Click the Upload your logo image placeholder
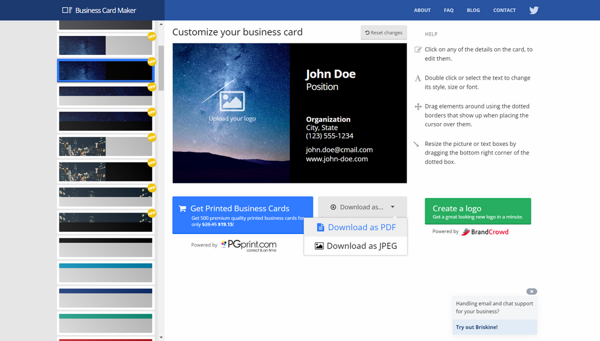Image resolution: width=600 pixels, height=341 pixels. [232, 106]
